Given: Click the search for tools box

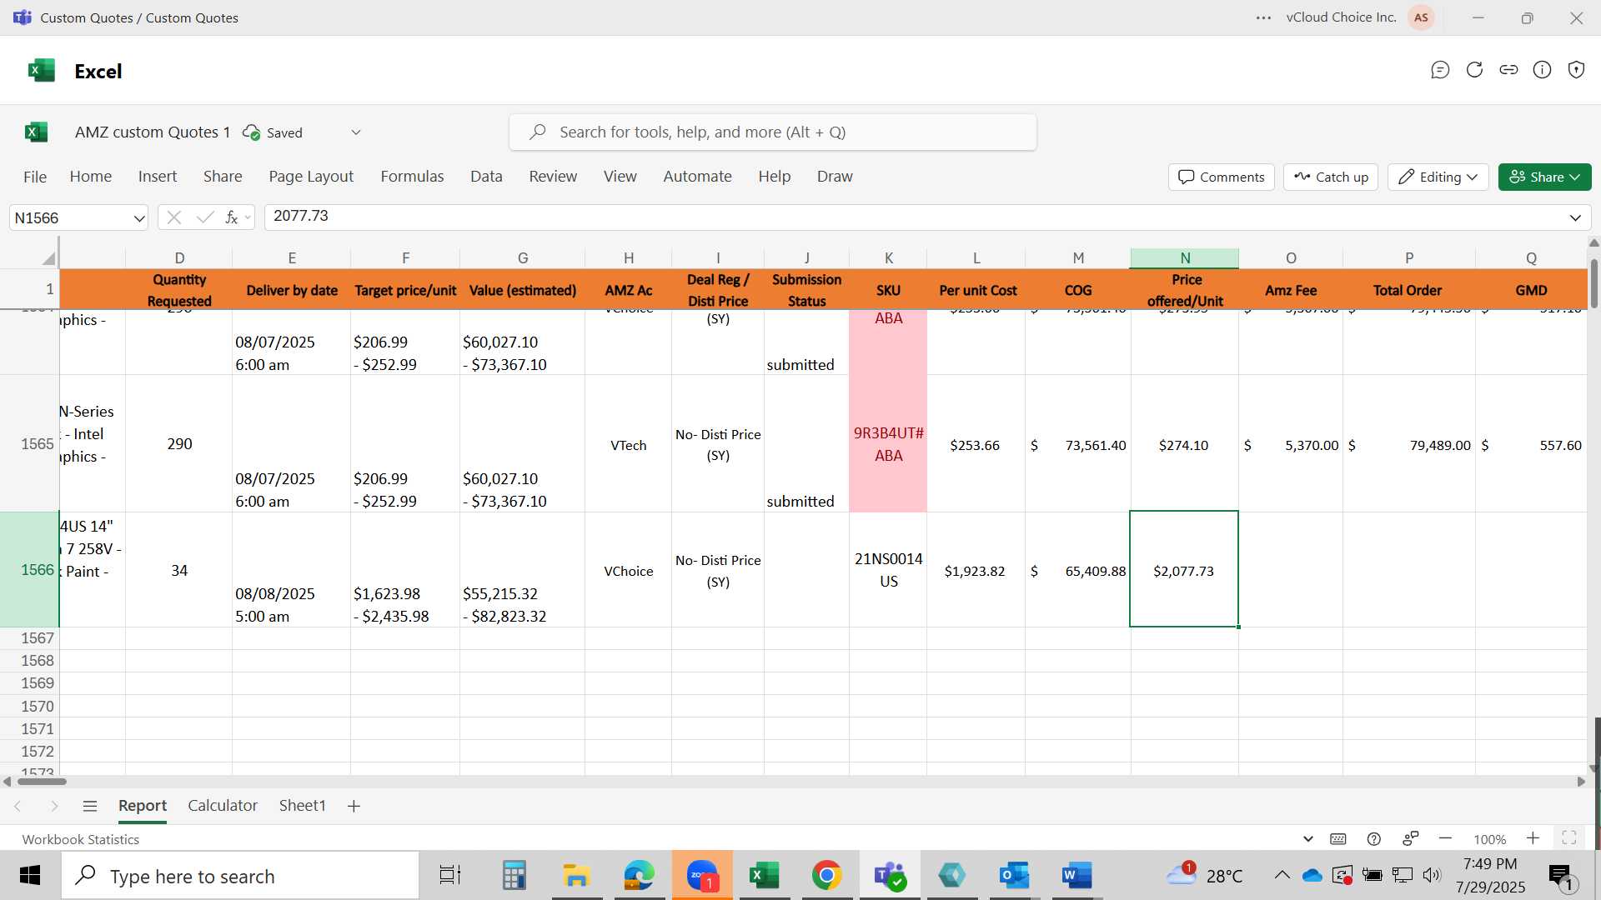Looking at the screenshot, I should 773,132.
